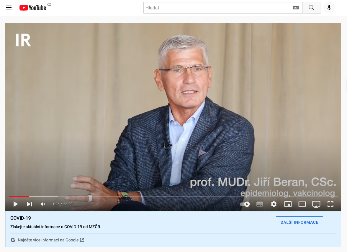Screen dimensions: 347x252
Task: Expand more COVID-19 info via DALŠÍ INFORMACE
Action: (x=299, y=222)
